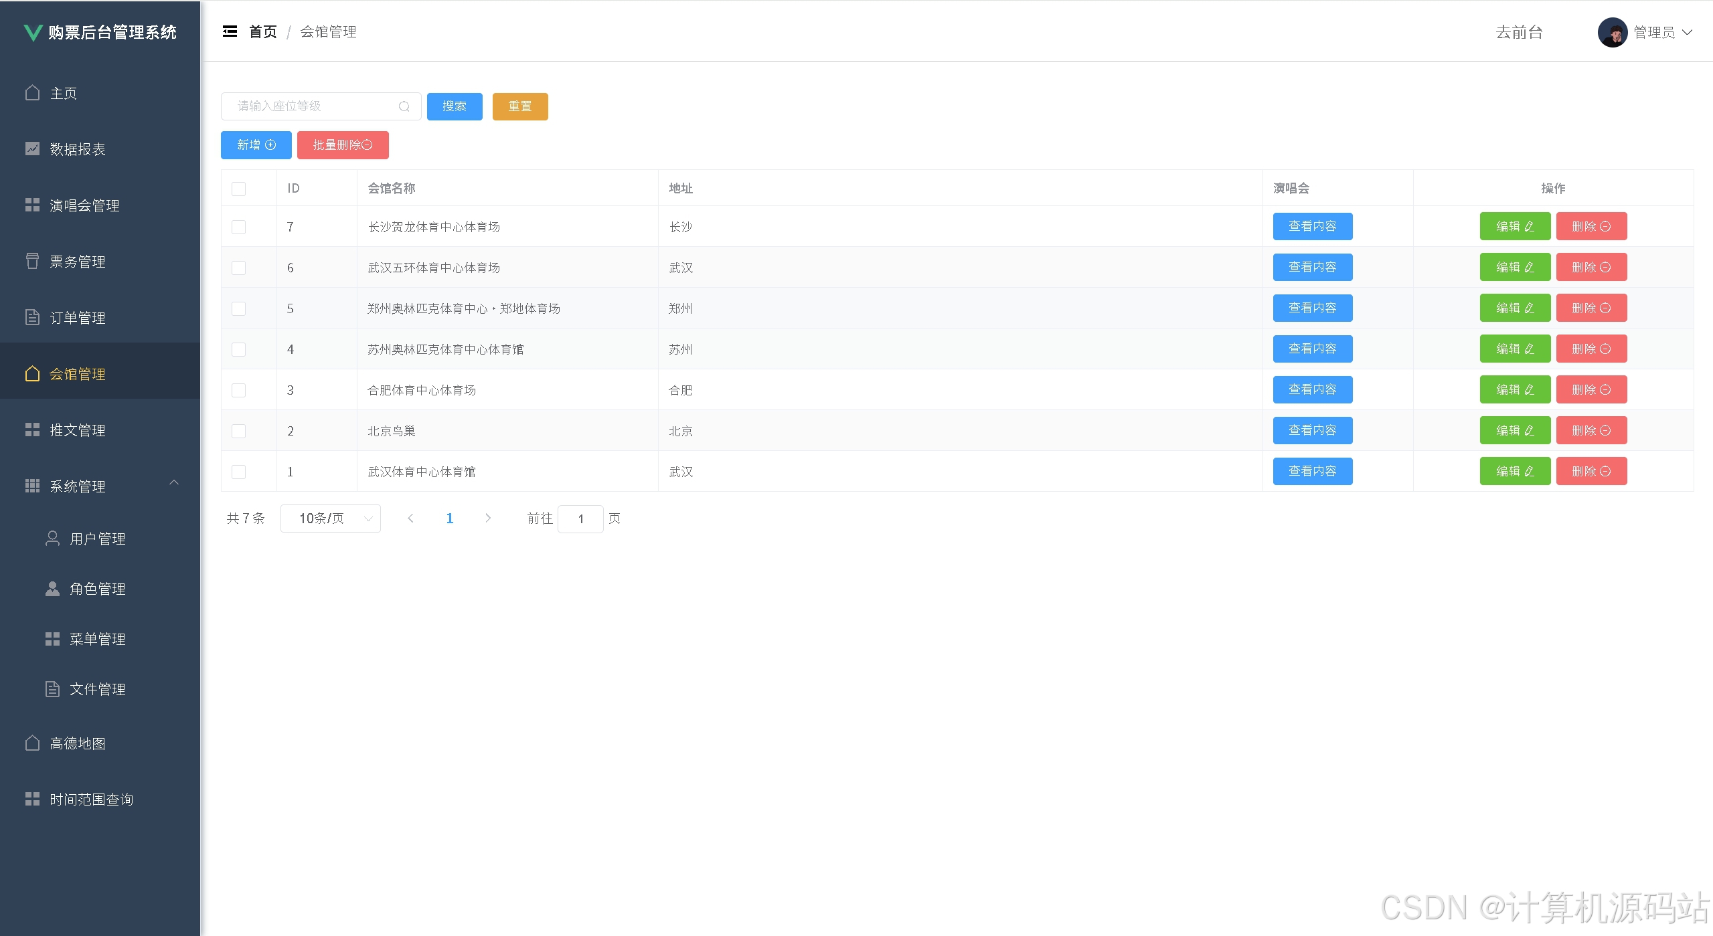Viewport: 1713px width, 936px height.
Task: Go to the previous page arrow
Action: tap(410, 518)
